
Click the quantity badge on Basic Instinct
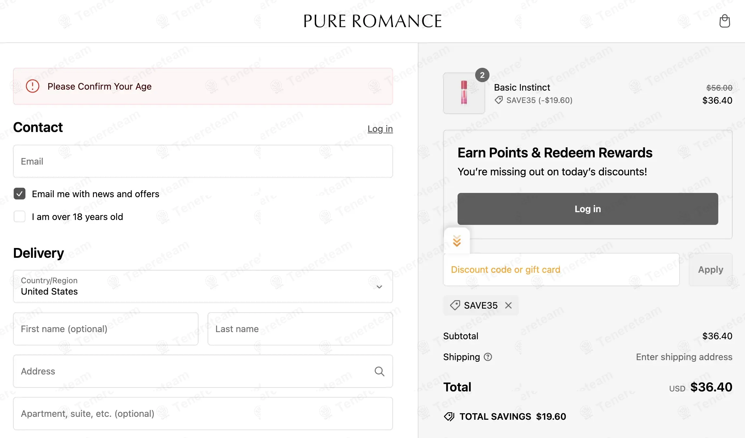point(482,75)
